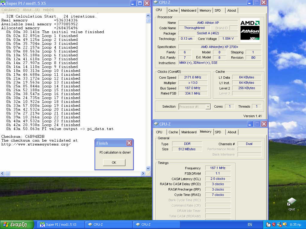Click the Super PI title bar icon
Image resolution: width=306 pixels, height=229 pixels.
(x=3, y=3)
